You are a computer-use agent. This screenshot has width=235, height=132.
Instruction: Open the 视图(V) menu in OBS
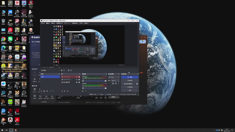coord(53,23)
